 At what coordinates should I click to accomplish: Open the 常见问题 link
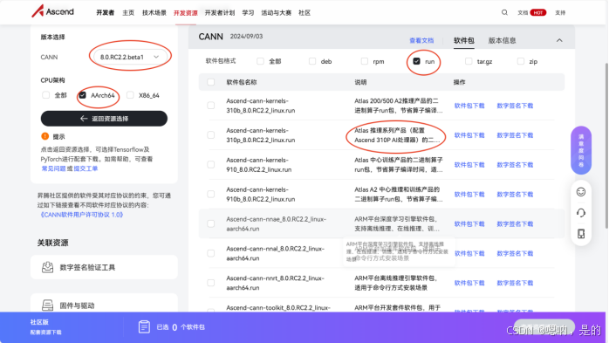(53, 168)
